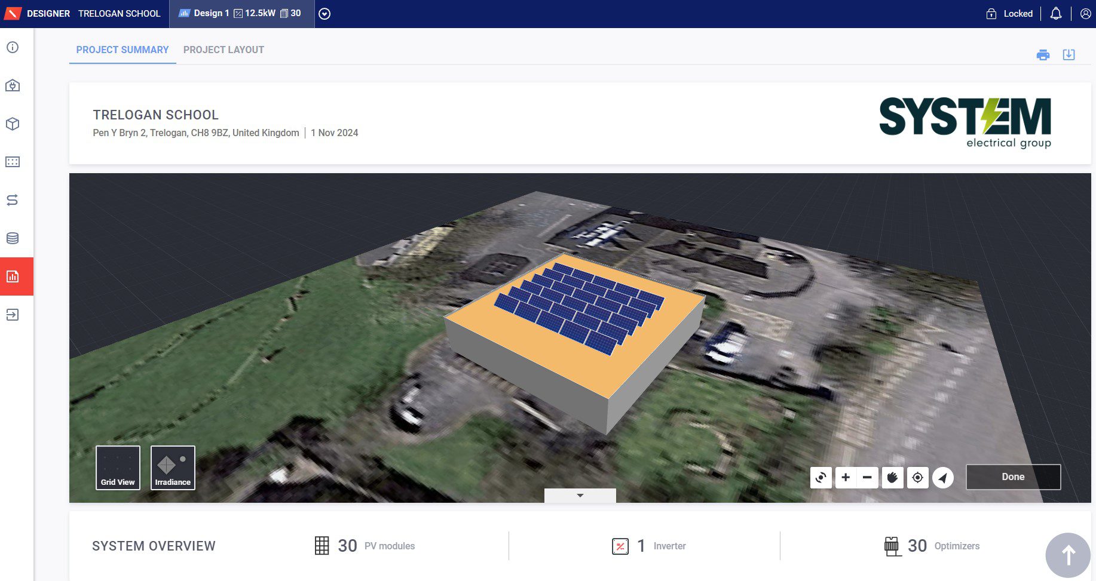Toggle Grid View on the 3D map
Screen dimensions: 1096x581
pos(118,468)
